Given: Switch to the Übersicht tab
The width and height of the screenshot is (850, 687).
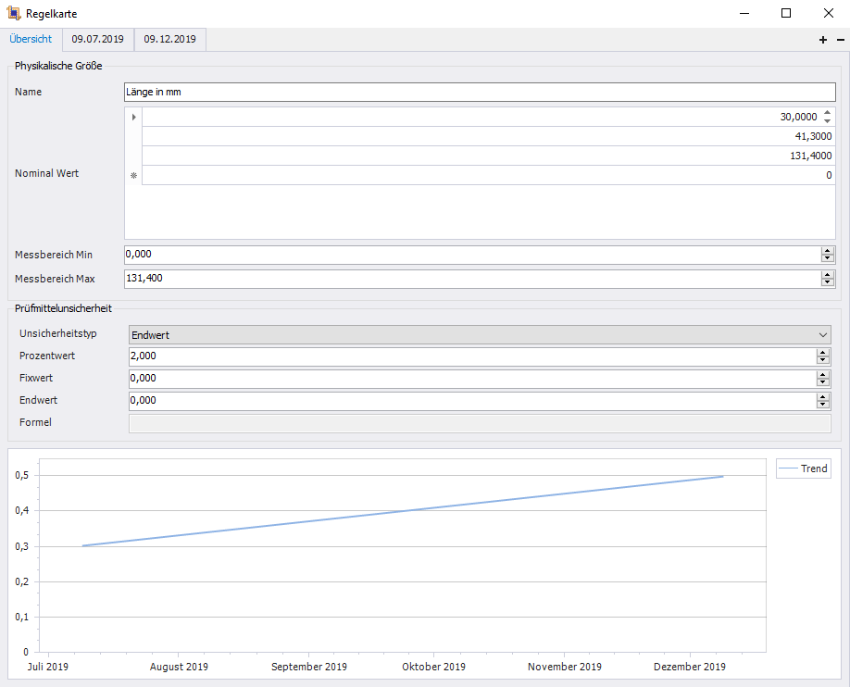Looking at the screenshot, I should (31, 39).
